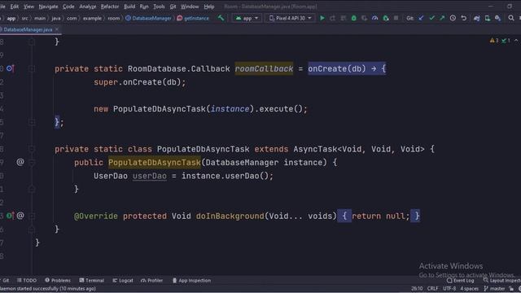This screenshot has width=521, height=293.
Task: Open the Event Log
Action: click(x=461, y=280)
